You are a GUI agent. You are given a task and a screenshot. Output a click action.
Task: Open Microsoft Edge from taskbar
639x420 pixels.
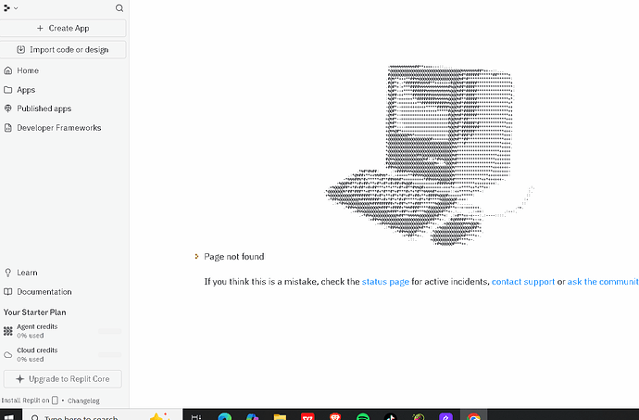click(x=224, y=416)
